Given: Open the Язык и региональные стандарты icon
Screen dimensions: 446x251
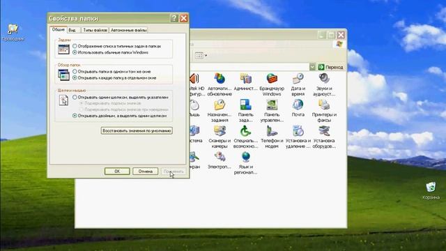Looking at the screenshot, I should [245, 163].
